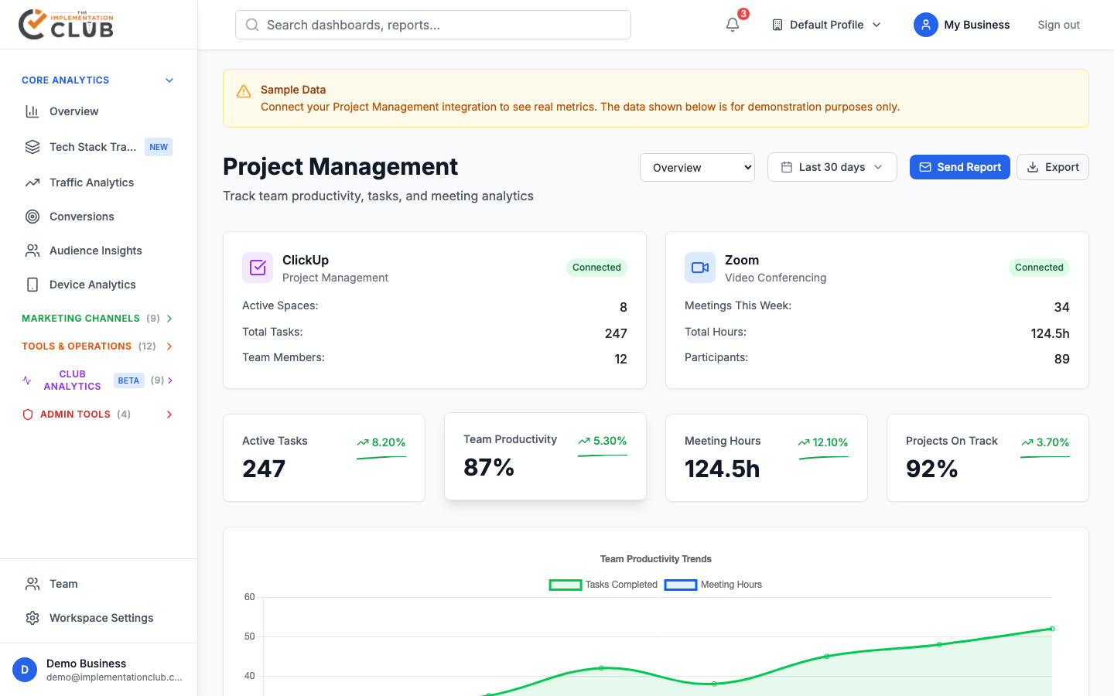Screen dimensions: 1114x696
Task: Open the Last 30 days date picker
Action: [x=832, y=167]
